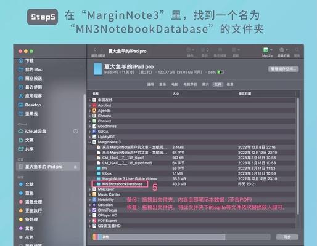Screen dimensions: 317x246
Task: Eject the iPad pro device
Action: click(75, 167)
